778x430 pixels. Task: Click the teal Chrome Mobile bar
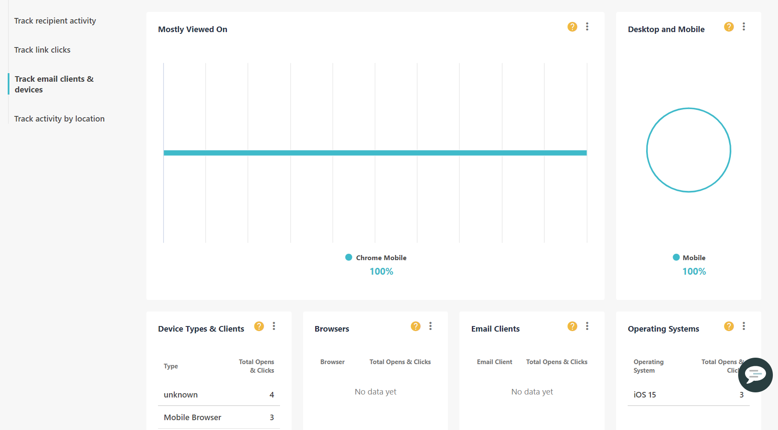click(x=375, y=153)
